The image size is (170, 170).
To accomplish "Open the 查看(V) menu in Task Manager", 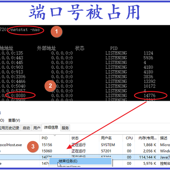I will [x=14, y=121].
